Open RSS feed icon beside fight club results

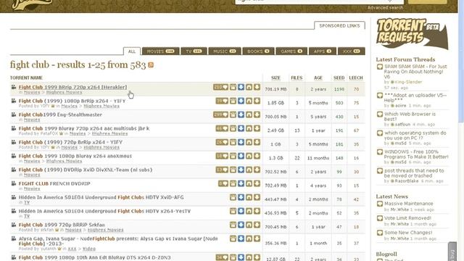tap(151, 65)
